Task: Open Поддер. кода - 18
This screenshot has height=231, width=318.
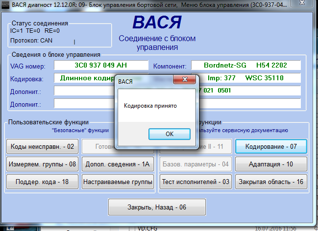Action: point(42,182)
